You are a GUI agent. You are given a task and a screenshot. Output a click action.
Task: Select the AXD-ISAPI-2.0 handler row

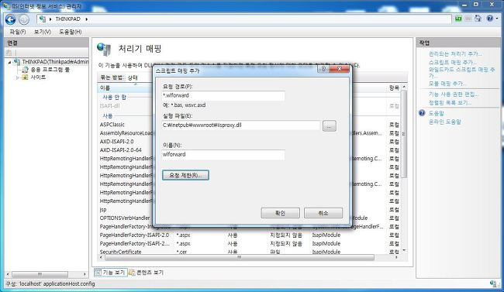[116, 142]
